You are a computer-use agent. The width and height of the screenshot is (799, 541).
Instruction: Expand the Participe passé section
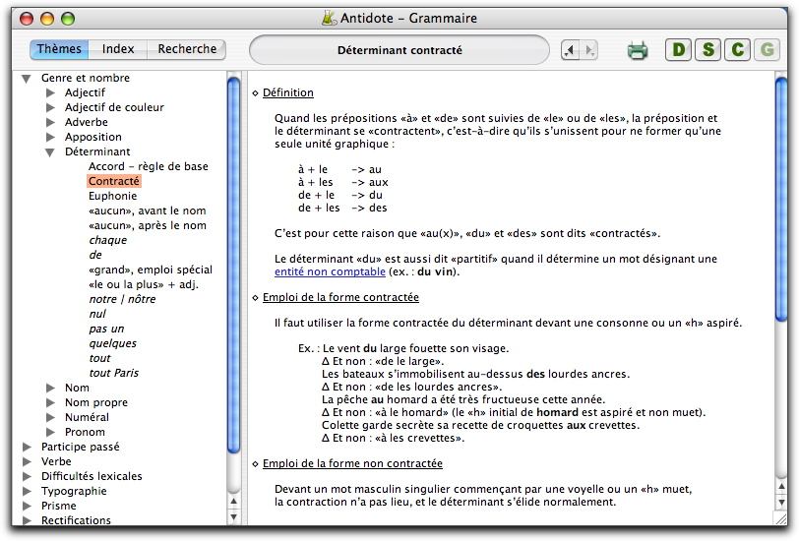click(x=27, y=447)
